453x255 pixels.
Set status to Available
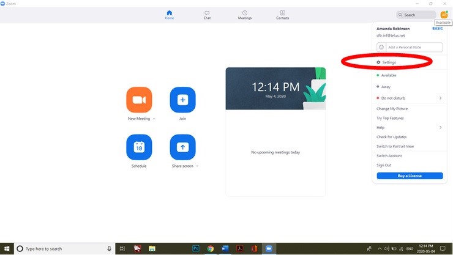pyautogui.click(x=386, y=75)
